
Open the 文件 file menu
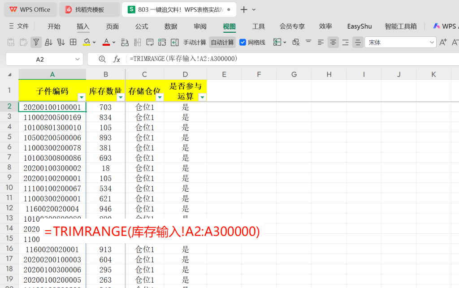pos(19,26)
